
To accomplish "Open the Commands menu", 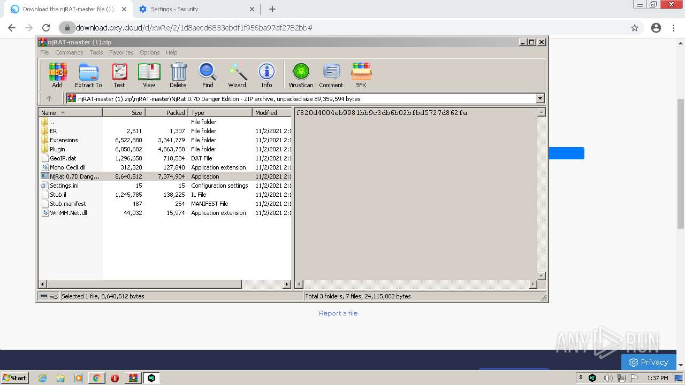I will tap(69, 52).
